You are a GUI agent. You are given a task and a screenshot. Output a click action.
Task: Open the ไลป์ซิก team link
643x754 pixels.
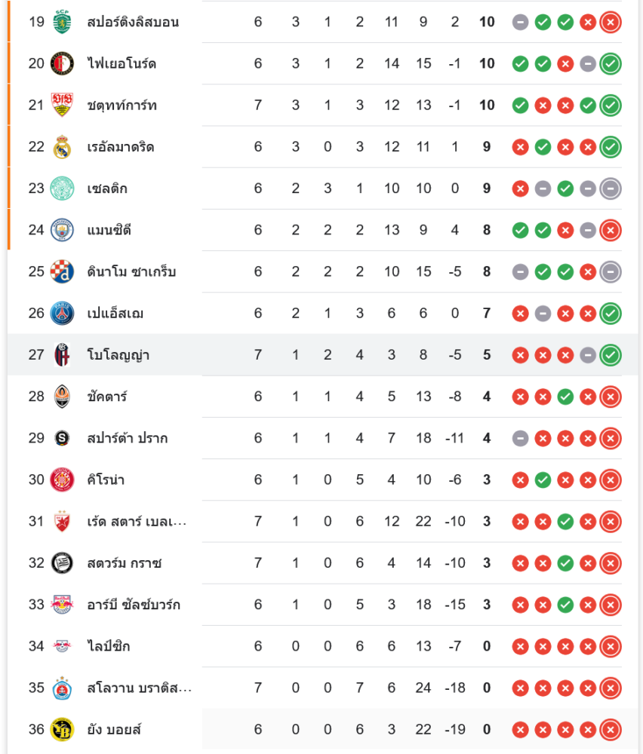[109, 646]
